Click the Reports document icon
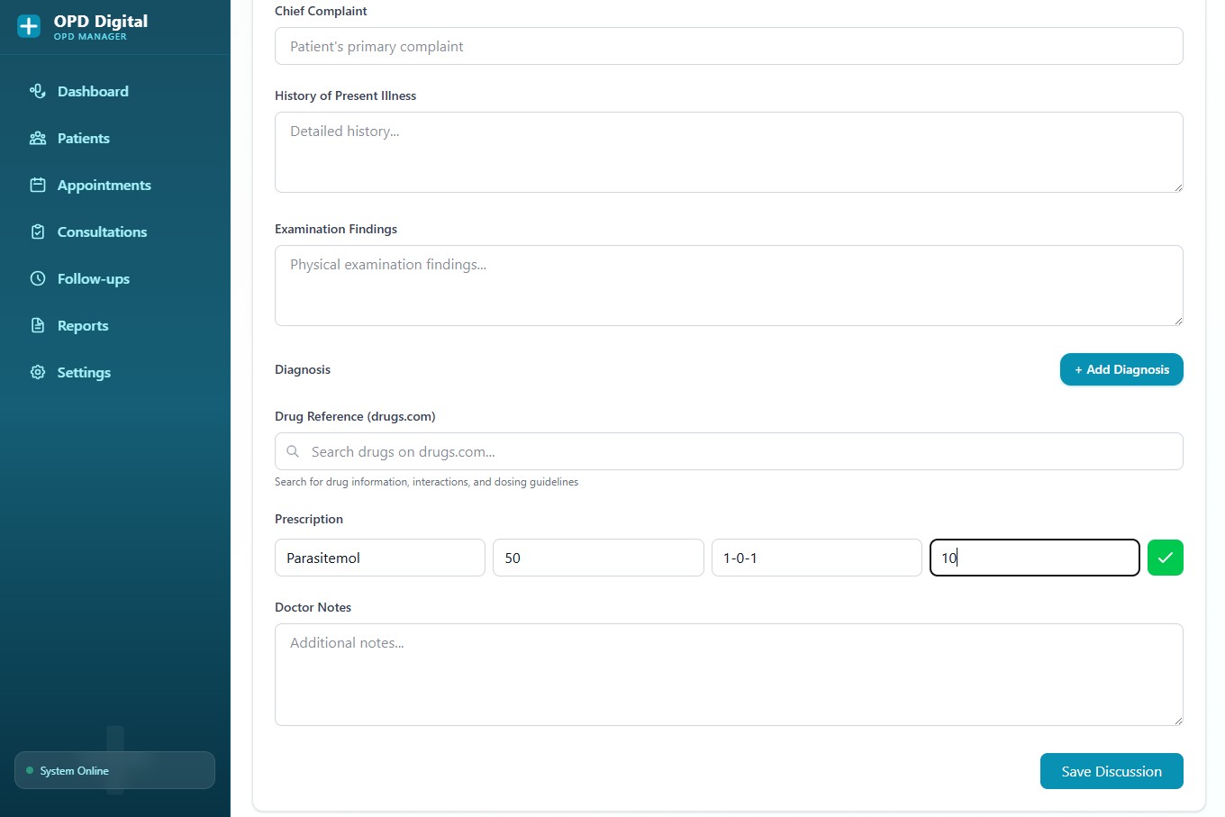Viewport: 1225px width, 817px height. (x=38, y=325)
